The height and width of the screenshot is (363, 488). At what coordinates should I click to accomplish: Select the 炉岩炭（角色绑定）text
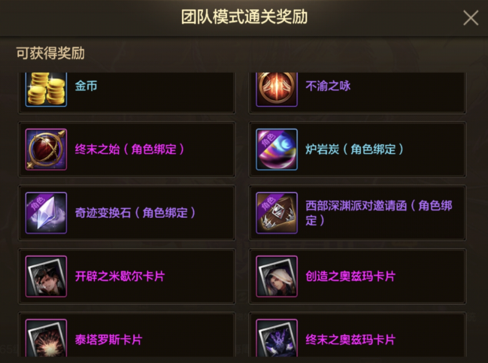click(x=354, y=149)
